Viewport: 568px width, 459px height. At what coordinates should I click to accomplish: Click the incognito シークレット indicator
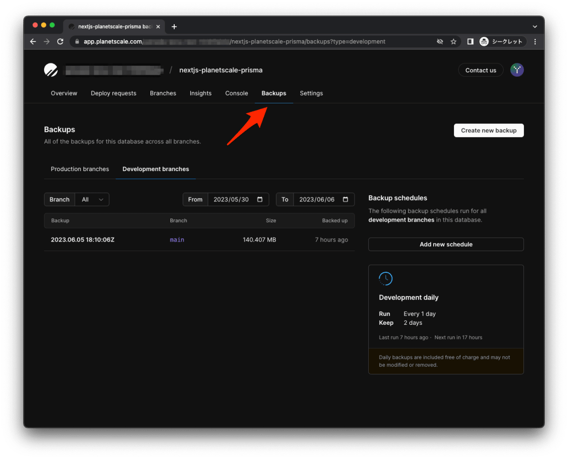click(x=502, y=42)
